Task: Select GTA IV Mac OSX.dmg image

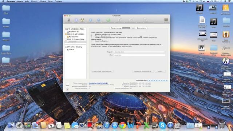Action: [x=75, y=47]
